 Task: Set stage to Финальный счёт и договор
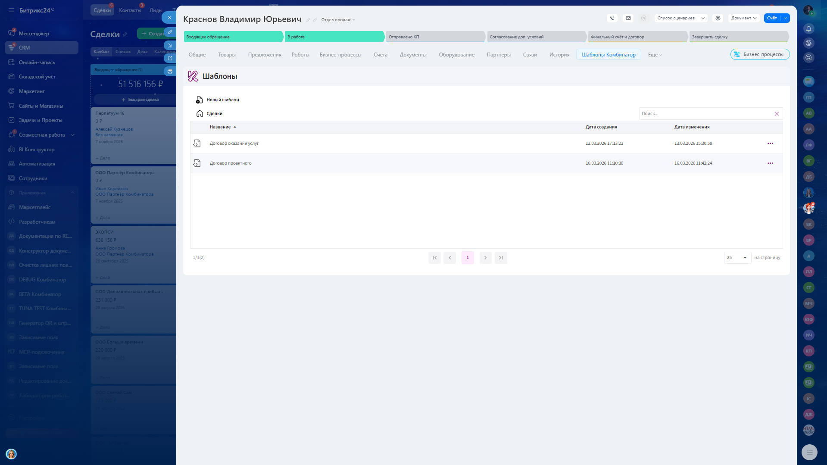(638, 37)
